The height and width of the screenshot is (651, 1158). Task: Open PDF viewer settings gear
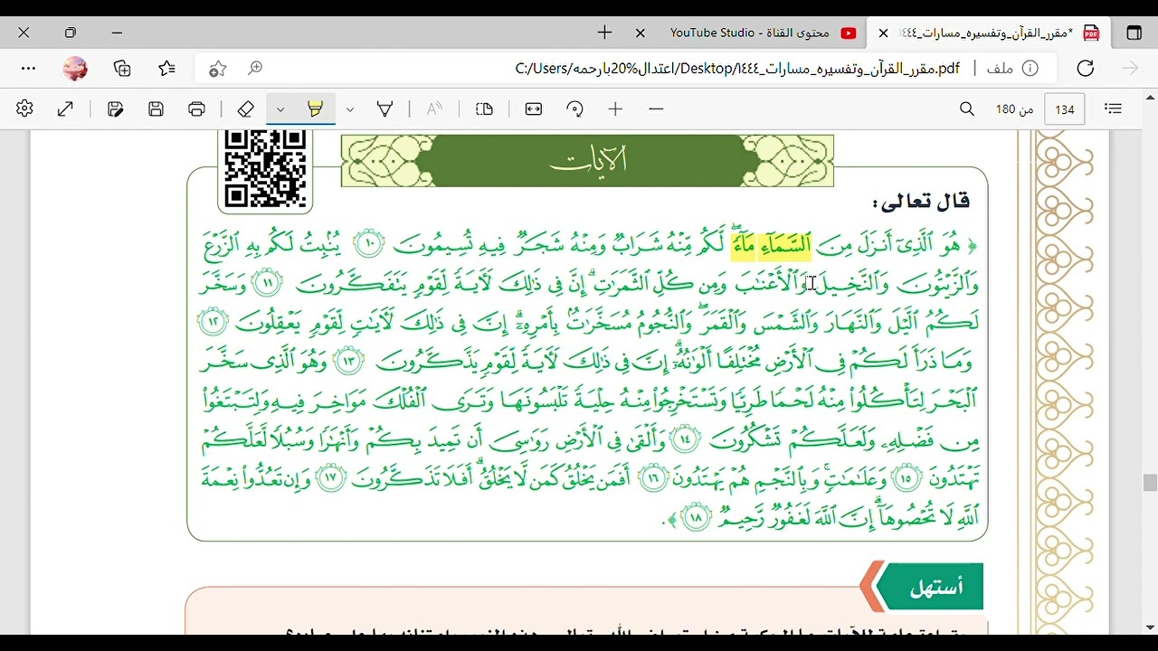click(24, 108)
